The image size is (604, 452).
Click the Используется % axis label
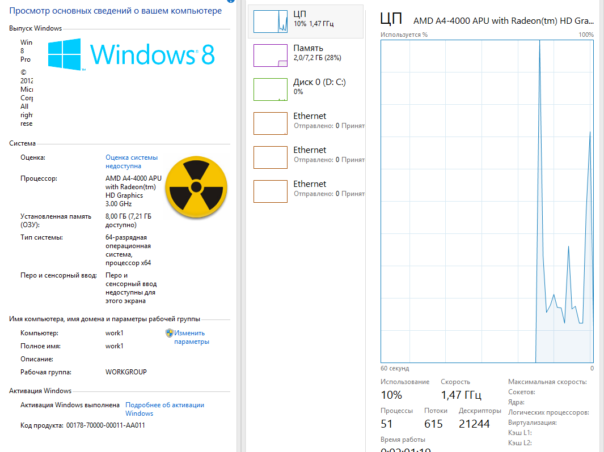point(404,35)
